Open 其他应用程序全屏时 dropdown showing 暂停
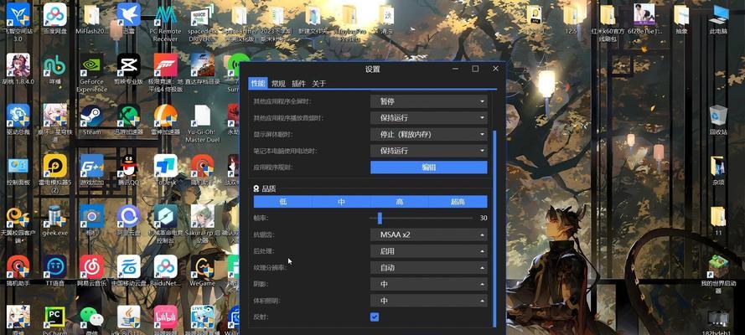This screenshot has width=745, height=335. click(428, 101)
